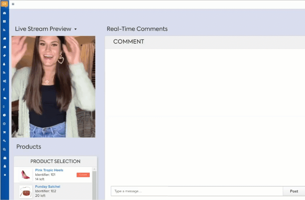
Task: Expand the Live Stream Preview dropdown arrow
Action: point(75,29)
